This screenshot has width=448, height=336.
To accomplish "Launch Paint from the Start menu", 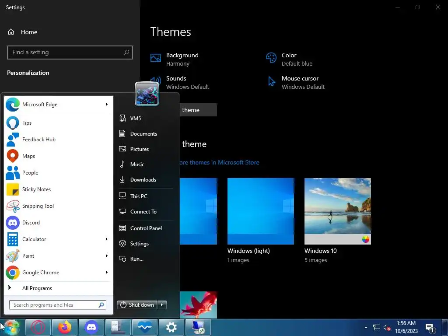I will point(57,255).
